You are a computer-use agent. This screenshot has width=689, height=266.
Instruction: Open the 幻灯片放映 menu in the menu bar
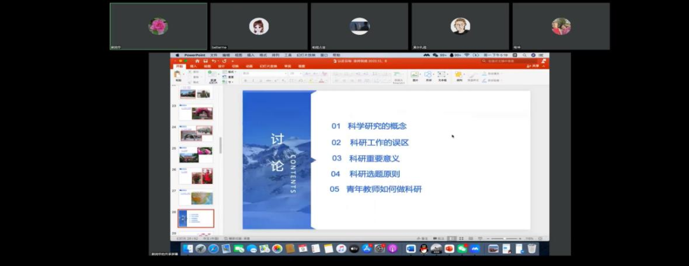click(306, 55)
